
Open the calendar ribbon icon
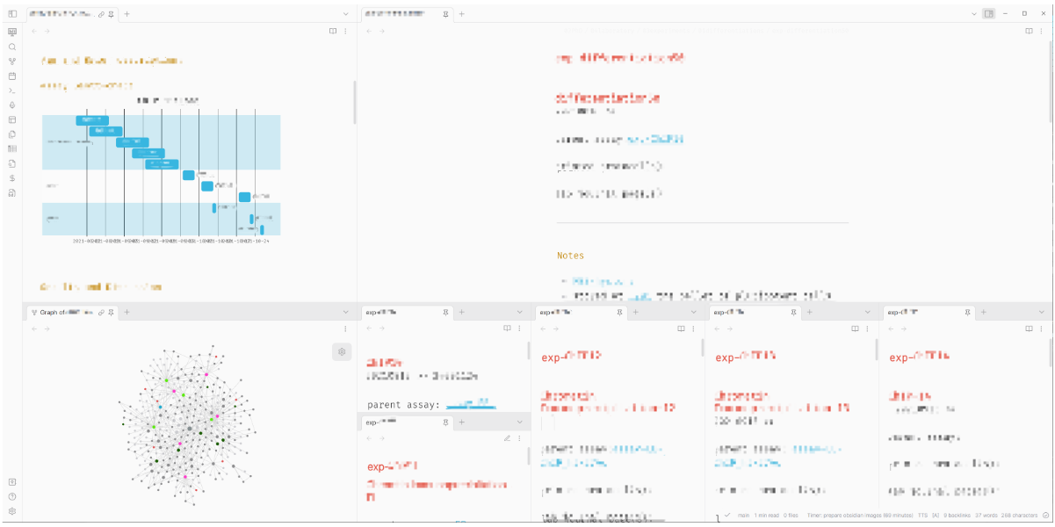12,76
